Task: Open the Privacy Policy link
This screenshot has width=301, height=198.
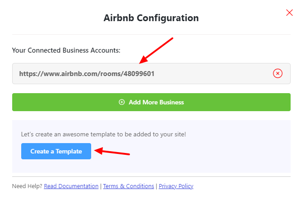Action: pyautogui.click(x=176, y=186)
